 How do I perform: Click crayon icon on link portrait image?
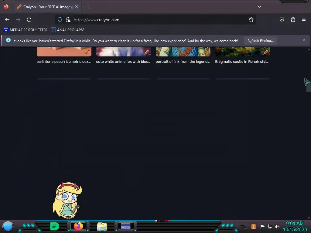(206, 52)
